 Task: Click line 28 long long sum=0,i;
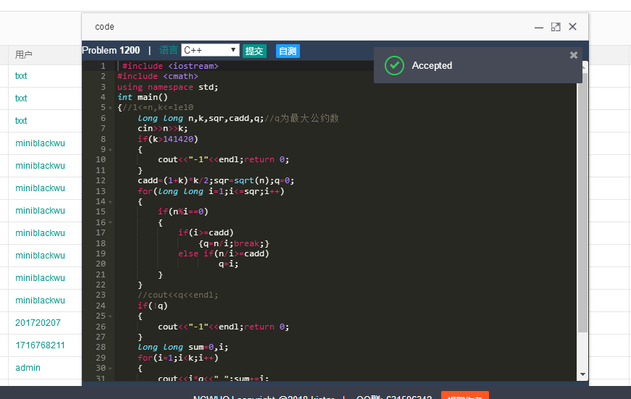tap(183, 347)
